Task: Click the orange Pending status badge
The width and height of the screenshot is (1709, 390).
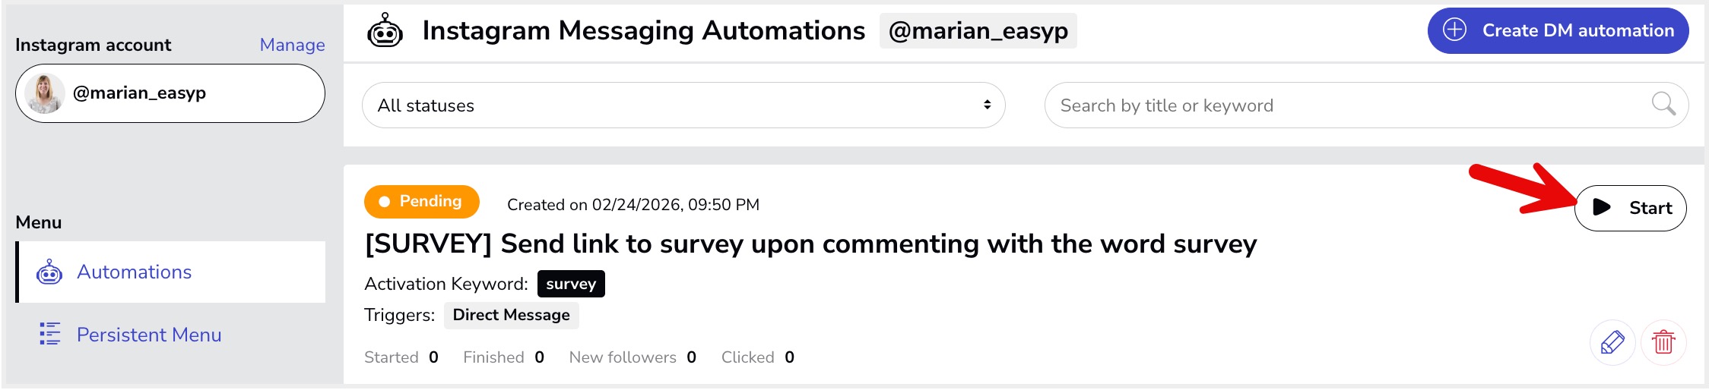Action: click(x=422, y=201)
